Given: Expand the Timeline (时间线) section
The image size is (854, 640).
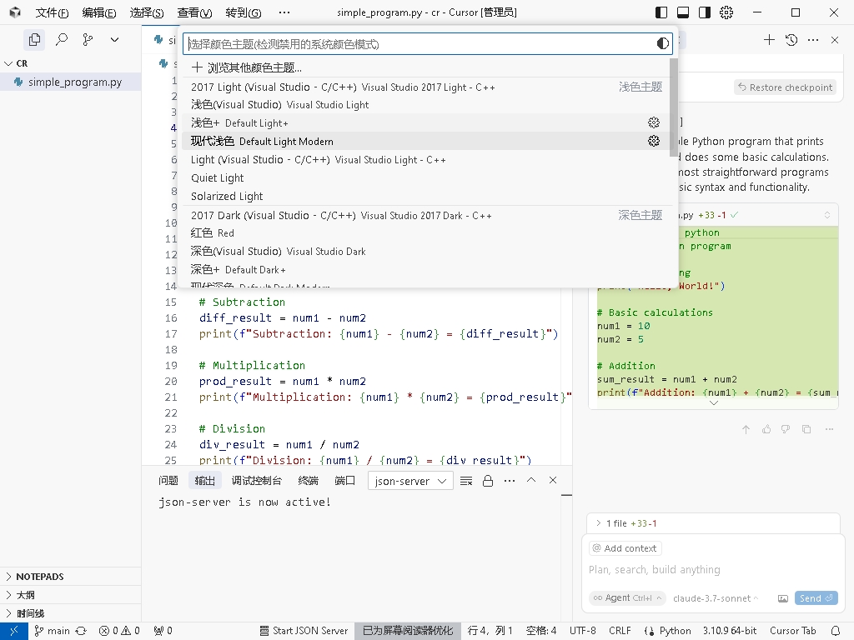Looking at the screenshot, I should [71, 613].
